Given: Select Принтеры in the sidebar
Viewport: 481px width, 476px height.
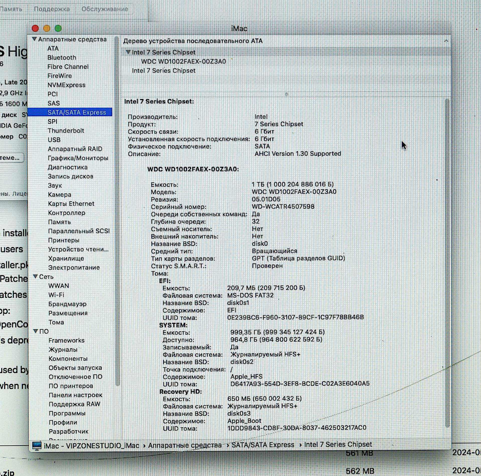Looking at the screenshot, I should coord(64,240).
